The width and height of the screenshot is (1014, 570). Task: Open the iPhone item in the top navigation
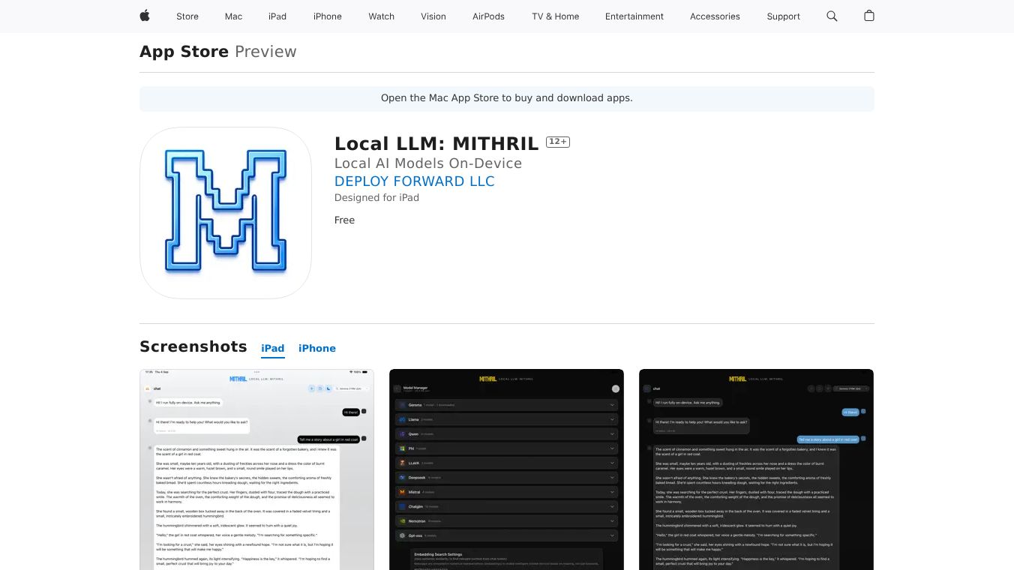click(x=328, y=16)
